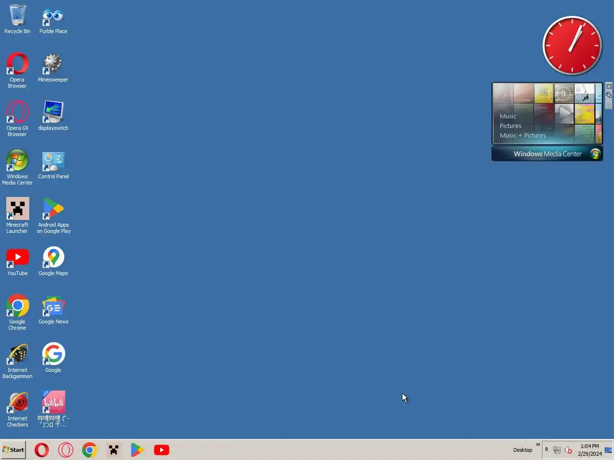Launch Opera from the taskbar
The height and width of the screenshot is (460, 614).
42,450
